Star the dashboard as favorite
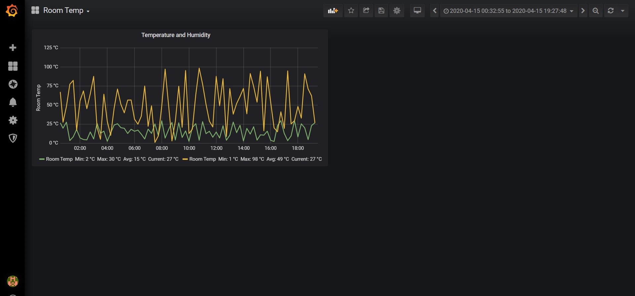This screenshot has height=296, width=635. pyautogui.click(x=351, y=11)
